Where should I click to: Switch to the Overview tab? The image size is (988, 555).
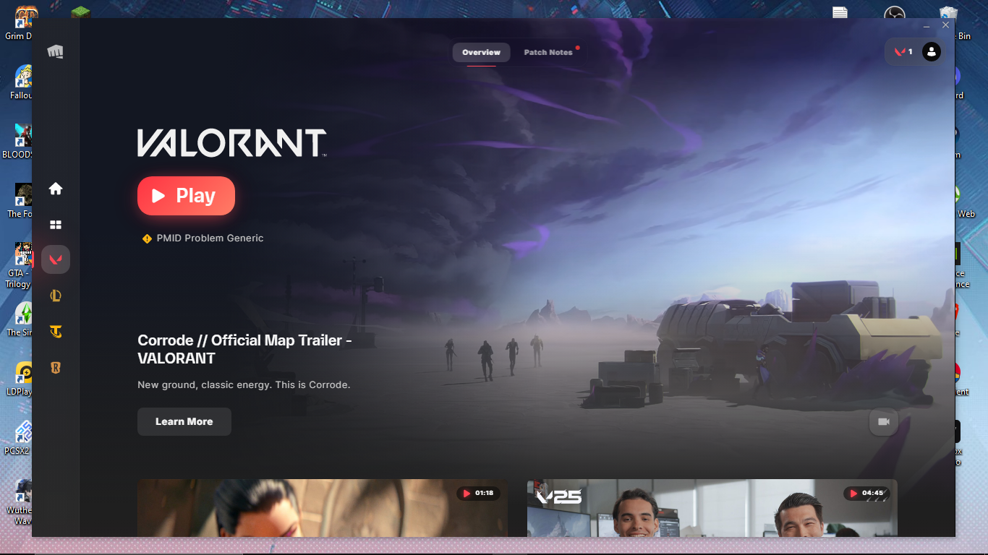point(481,52)
